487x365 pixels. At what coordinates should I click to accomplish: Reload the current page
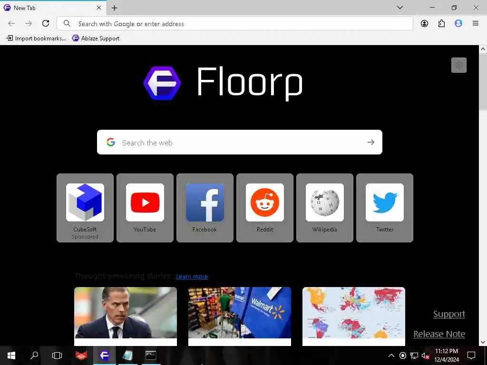46,23
